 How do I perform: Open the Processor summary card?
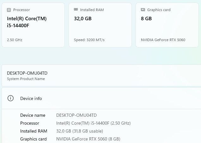pyautogui.click(x=33, y=25)
